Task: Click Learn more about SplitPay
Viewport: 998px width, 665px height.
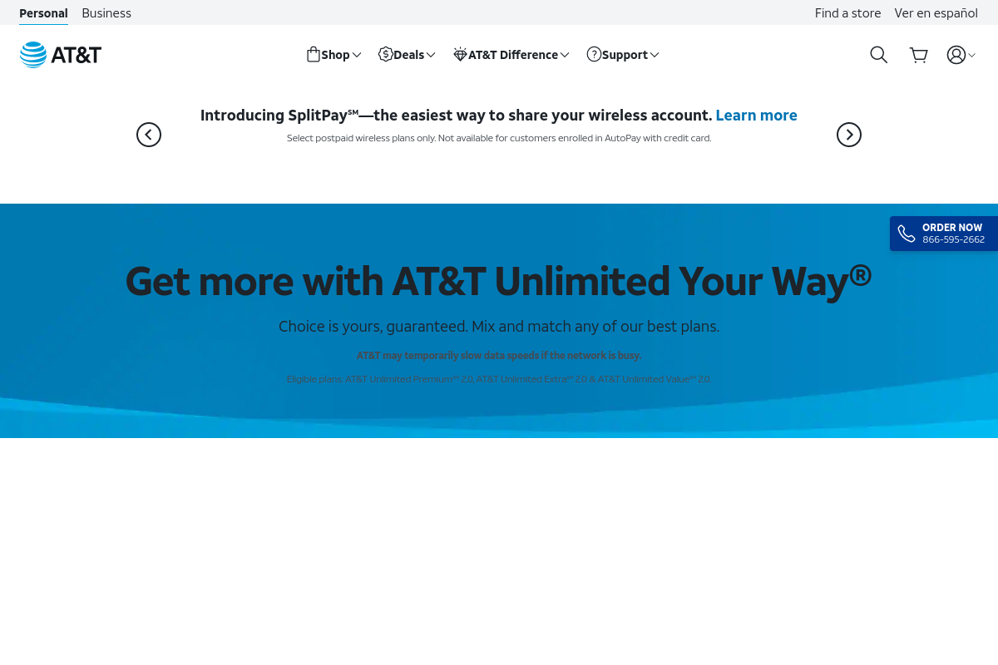Action: (x=756, y=116)
